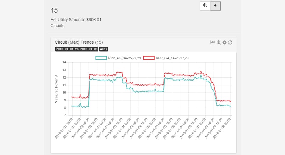Image resolution: width=285 pixels, height=155 pixels.
Task: Click the Circuits label
Action: pyautogui.click(x=57, y=26)
